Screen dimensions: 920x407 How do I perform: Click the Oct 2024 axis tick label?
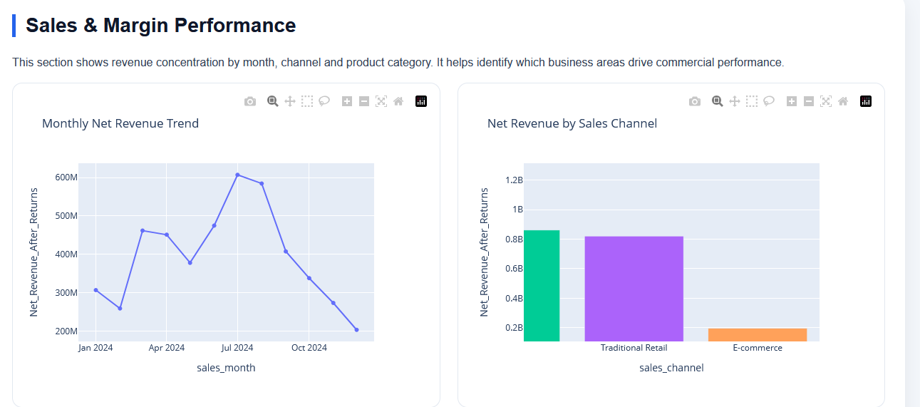309,348
